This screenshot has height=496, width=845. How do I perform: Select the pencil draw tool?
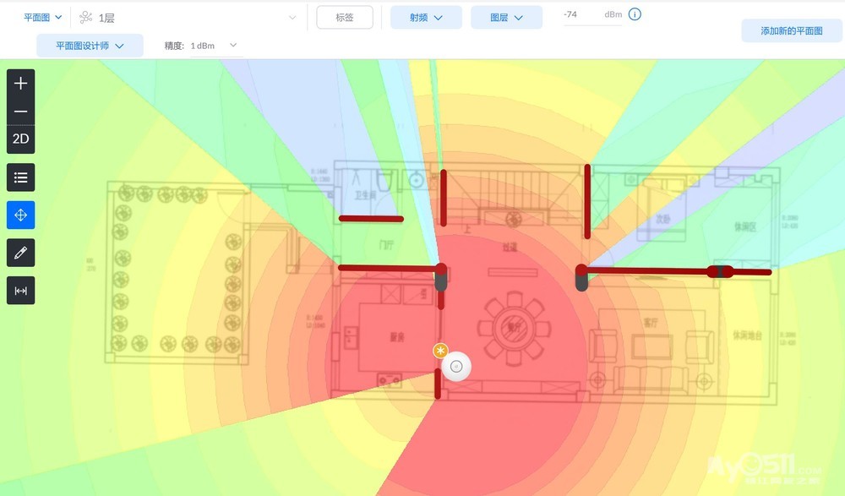pos(21,253)
